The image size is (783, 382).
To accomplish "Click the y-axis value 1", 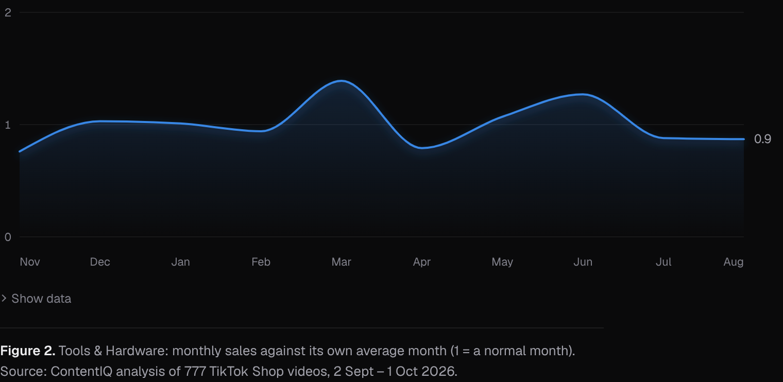I will point(8,125).
